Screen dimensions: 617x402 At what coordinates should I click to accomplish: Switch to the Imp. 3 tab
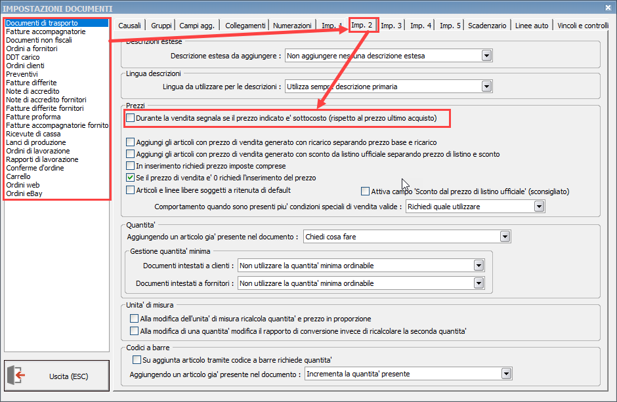tap(391, 26)
